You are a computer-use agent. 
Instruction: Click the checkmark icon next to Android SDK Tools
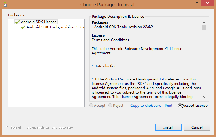pyautogui.click(x=23, y=27)
